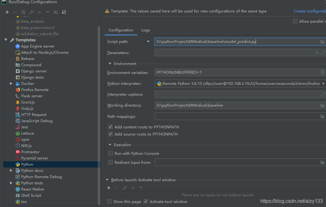This screenshot has width=326, height=207.
Task: Collapse the Environment section
Action: click(110, 63)
